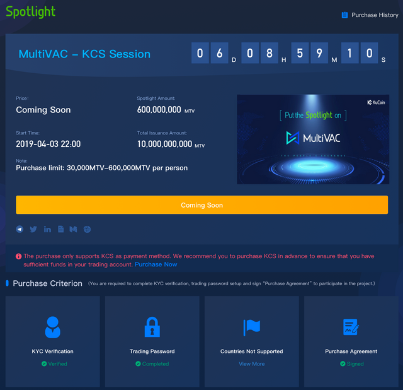Click the countdown seconds digits 10
The width and height of the screenshot is (403, 390).
360,53
